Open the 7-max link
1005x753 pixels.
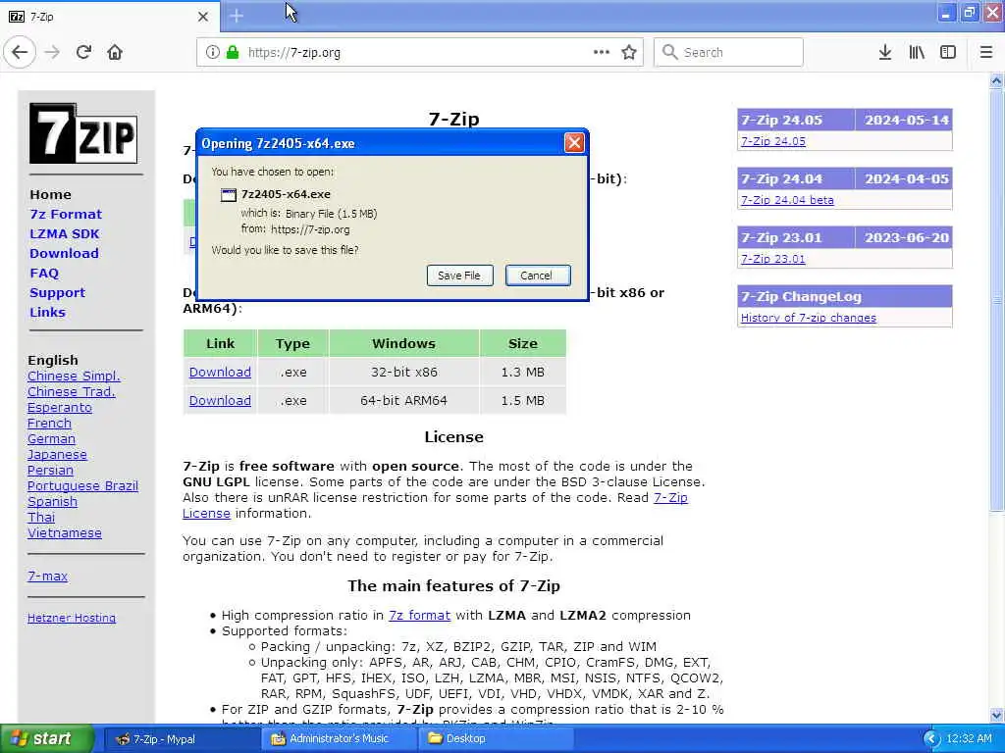pos(47,576)
